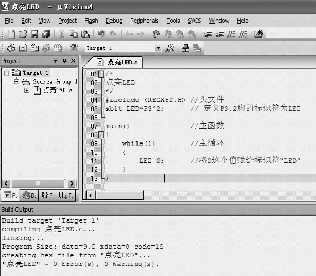This screenshot has height=276, width=316.
Task: Translate current file with the Translate icon
Action: (x=11, y=48)
